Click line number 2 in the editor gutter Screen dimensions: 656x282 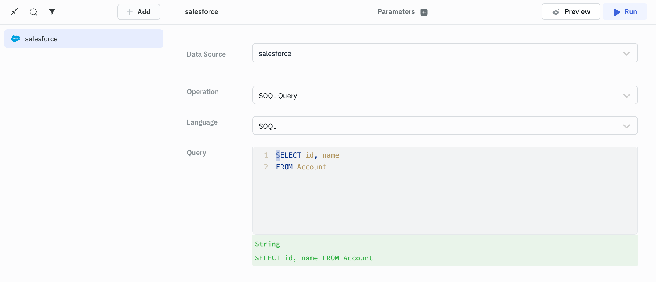(266, 167)
